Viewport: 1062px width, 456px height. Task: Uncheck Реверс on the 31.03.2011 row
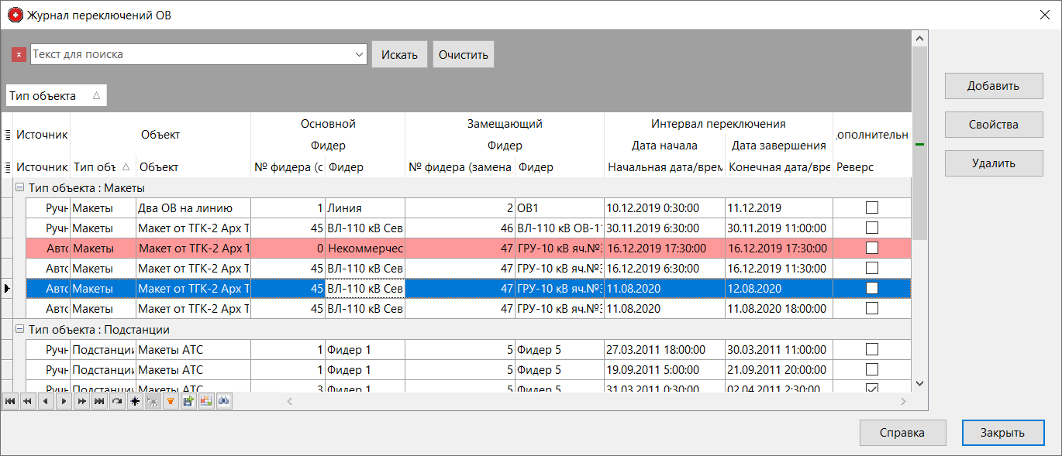click(871, 389)
